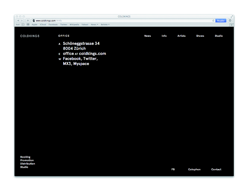Show bookmarks with the open book icon
The width and height of the screenshot is (249, 191).
tap(23, 24)
